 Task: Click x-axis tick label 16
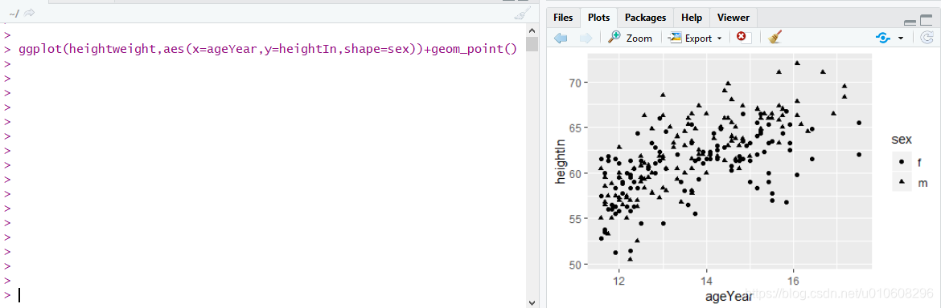pos(793,281)
